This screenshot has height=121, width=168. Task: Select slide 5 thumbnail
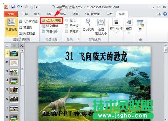(x=14, y=90)
